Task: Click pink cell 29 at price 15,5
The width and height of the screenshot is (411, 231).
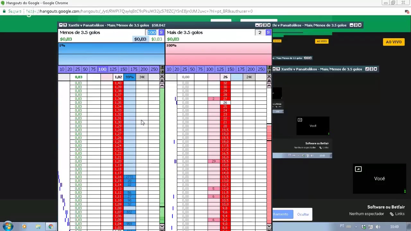Action: (214, 161)
